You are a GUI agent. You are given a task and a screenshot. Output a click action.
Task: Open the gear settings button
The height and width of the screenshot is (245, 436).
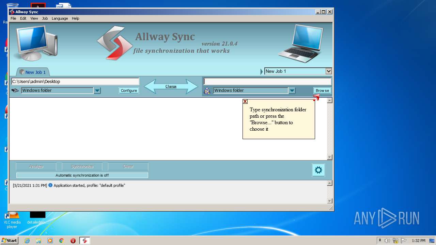tap(318, 170)
